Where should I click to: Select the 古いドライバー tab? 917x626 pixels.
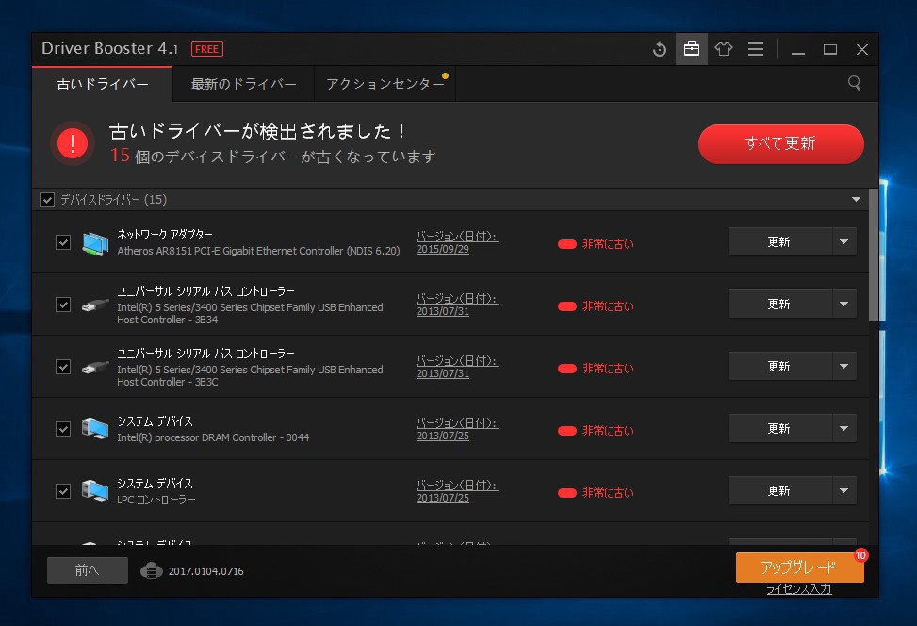pos(103,84)
